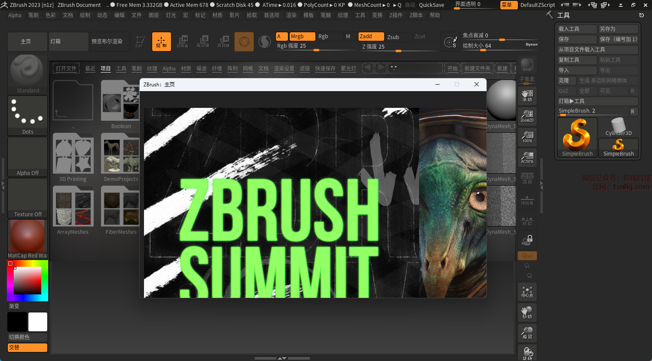The height and width of the screenshot is (361, 652).
Task: Select the Standard brush thumbnail
Action: pos(28,73)
